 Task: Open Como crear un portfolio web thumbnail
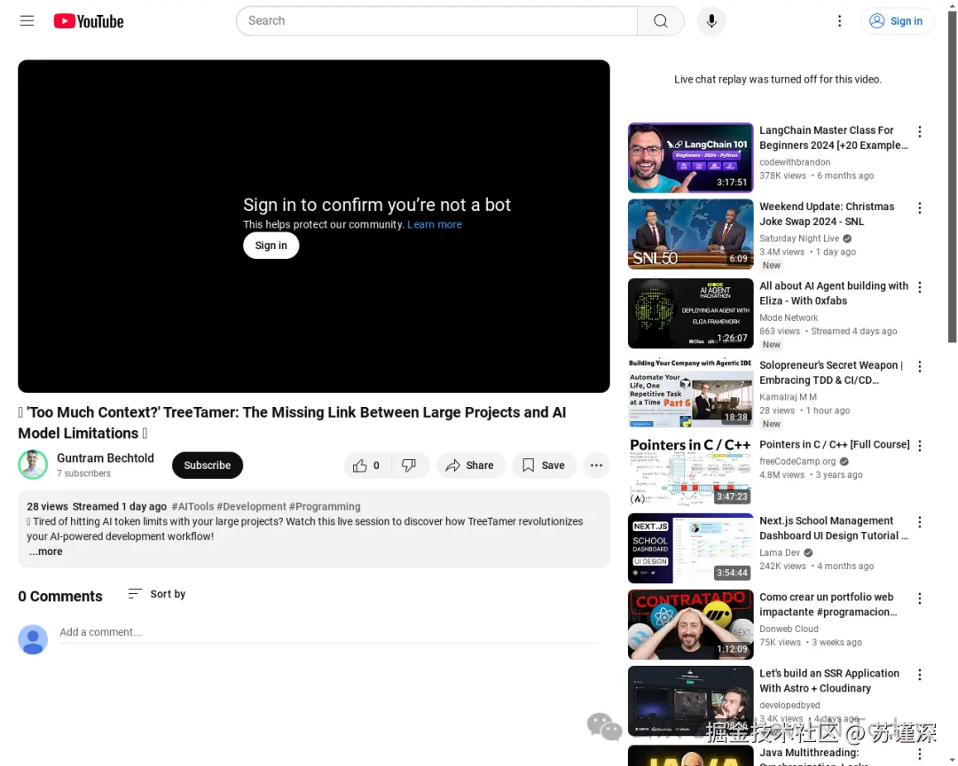690,624
